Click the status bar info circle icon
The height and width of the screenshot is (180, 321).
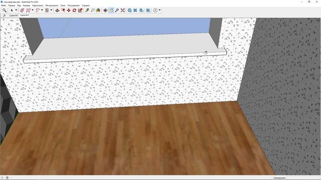coord(7,178)
